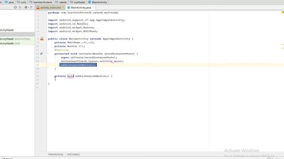Open the project panel gear settings dropdown
284x159 pixels.
point(26,7)
